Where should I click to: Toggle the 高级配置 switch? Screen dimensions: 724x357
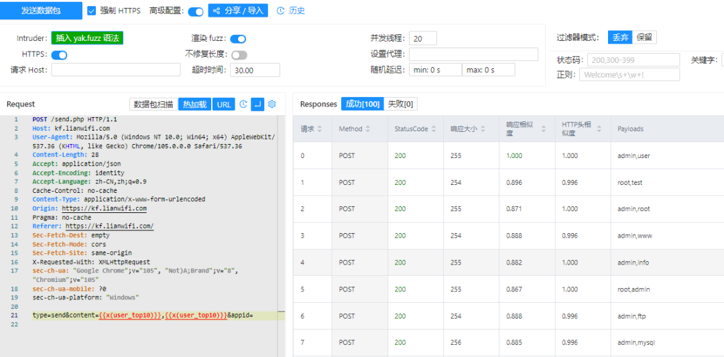click(x=196, y=11)
